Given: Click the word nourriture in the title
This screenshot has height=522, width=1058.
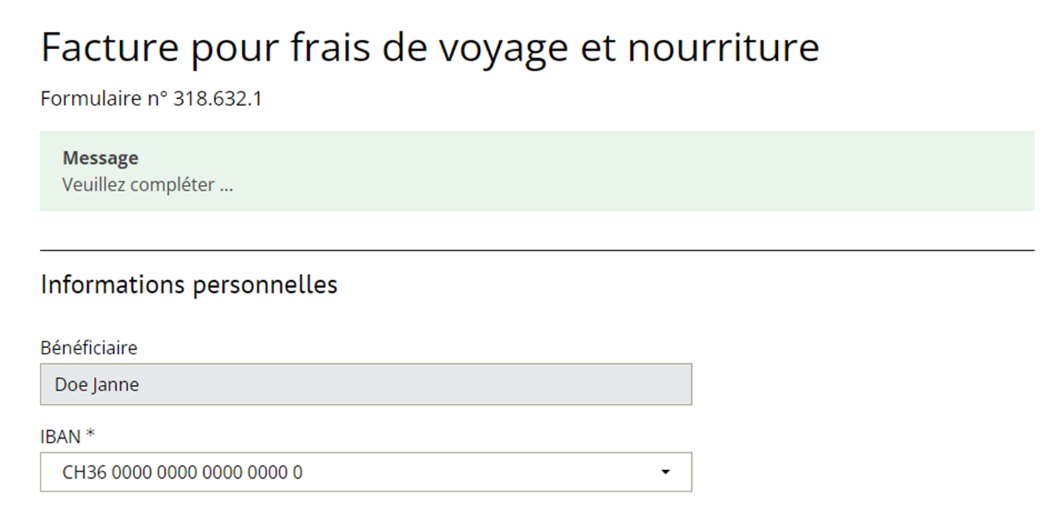Looking at the screenshot, I should coord(723,48).
